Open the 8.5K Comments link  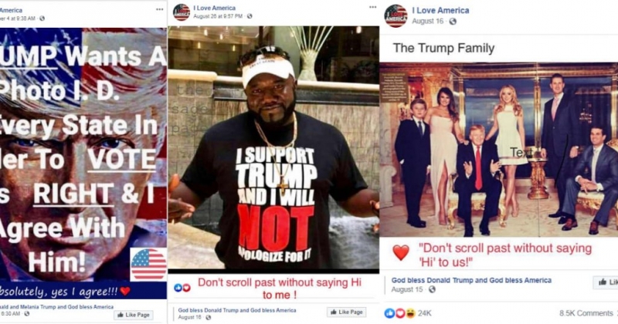coord(586,313)
